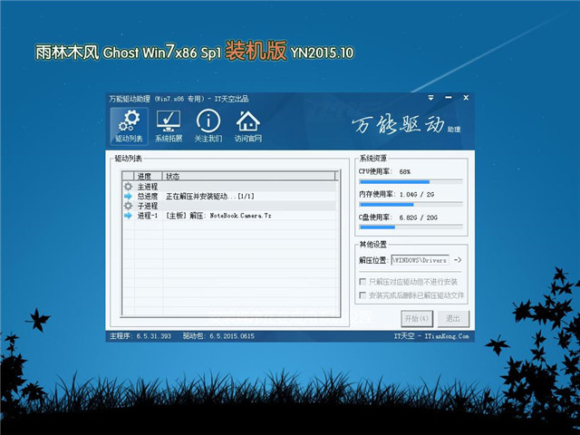This screenshot has height=435, width=580.
Task: Select the NoteBook.Camera.7z row text
Action: (x=218, y=216)
